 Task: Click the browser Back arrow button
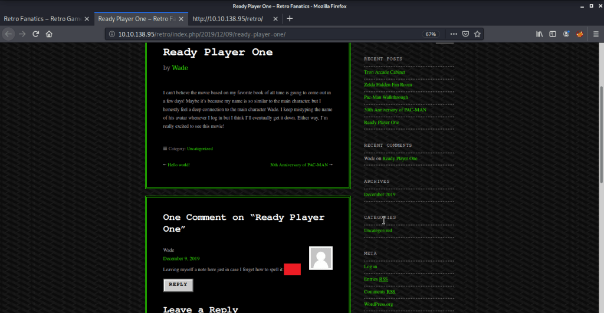pyautogui.click(x=8, y=34)
